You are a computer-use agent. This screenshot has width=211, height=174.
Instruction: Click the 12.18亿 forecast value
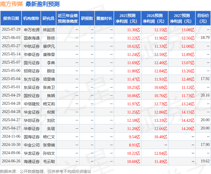(133, 120)
